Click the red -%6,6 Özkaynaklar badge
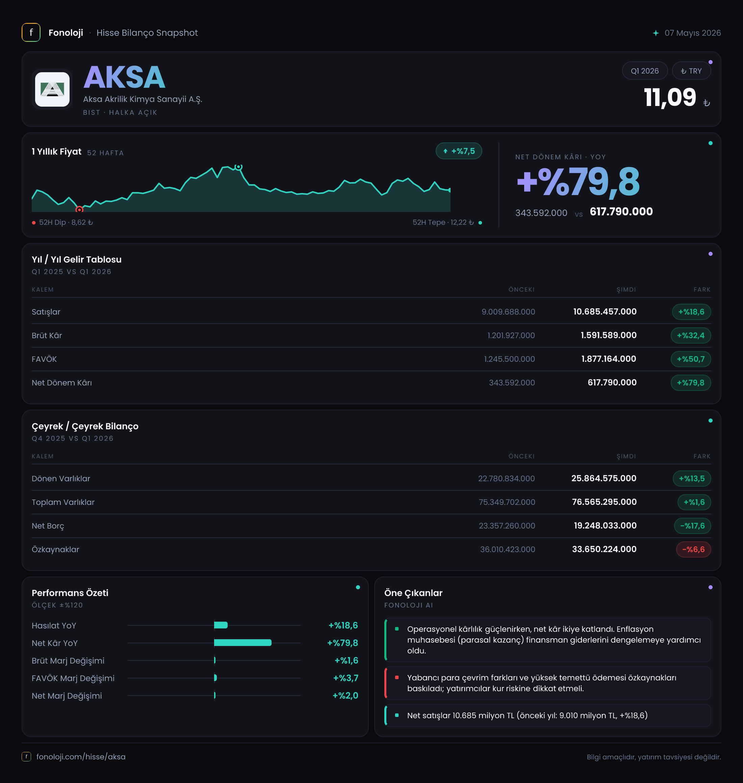 (693, 549)
